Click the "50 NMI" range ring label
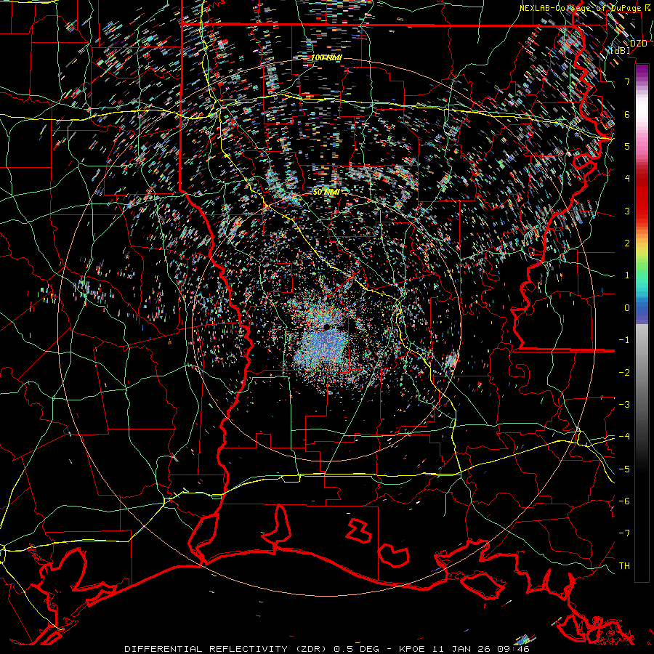Screen dimensions: 654x654 point(326,192)
